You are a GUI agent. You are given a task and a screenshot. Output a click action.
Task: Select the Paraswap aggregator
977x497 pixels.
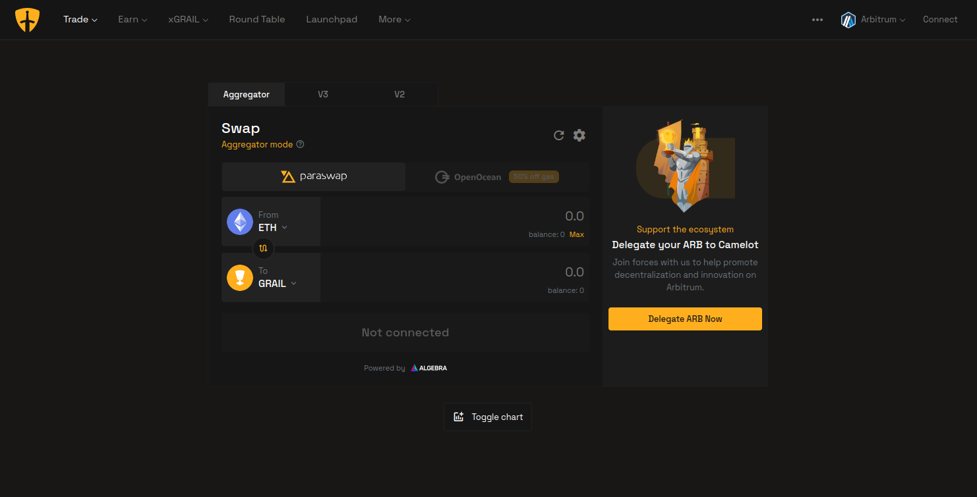coord(314,176)
